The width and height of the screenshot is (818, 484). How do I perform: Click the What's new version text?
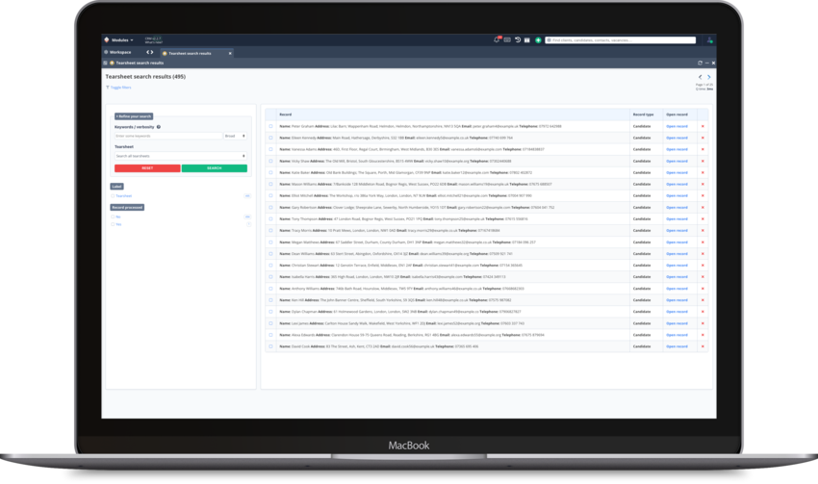coord(154,42)
